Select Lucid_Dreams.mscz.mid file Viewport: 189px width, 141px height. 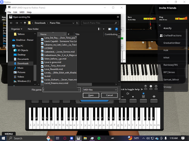tap(56, 83)
